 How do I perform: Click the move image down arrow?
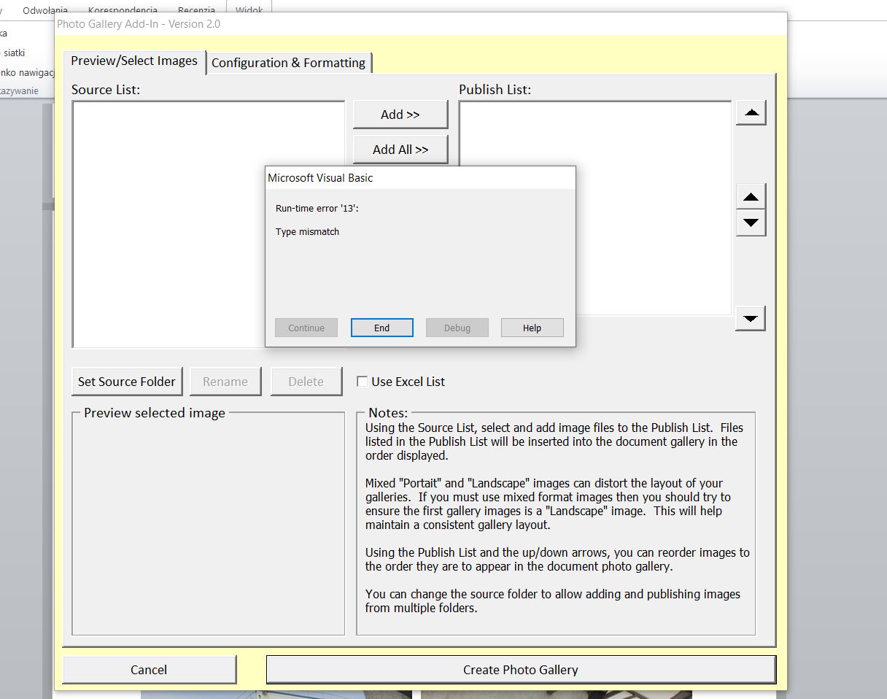tap(751, 223)
